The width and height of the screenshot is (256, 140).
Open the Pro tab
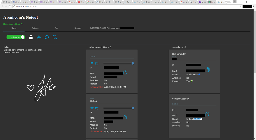pyautogui.click(x=56, y=28)
